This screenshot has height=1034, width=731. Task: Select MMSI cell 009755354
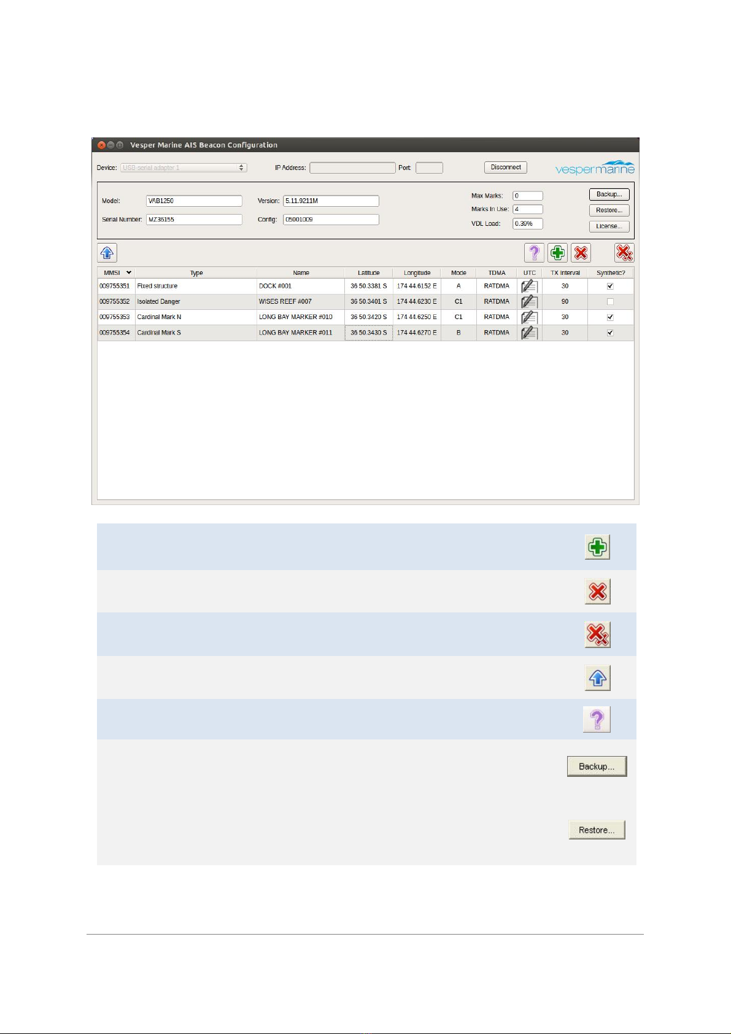(116, 333)
